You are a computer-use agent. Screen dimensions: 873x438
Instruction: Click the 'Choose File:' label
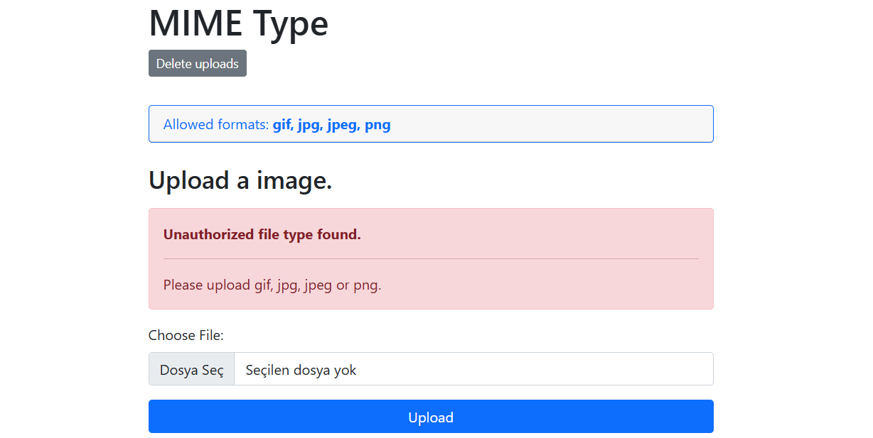pyautogui.click(x=186, y=335)
